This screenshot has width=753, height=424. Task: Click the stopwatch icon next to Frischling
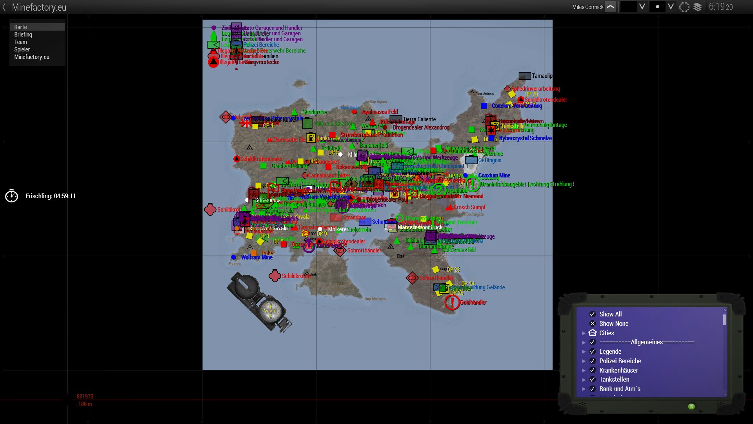point(12,196)
